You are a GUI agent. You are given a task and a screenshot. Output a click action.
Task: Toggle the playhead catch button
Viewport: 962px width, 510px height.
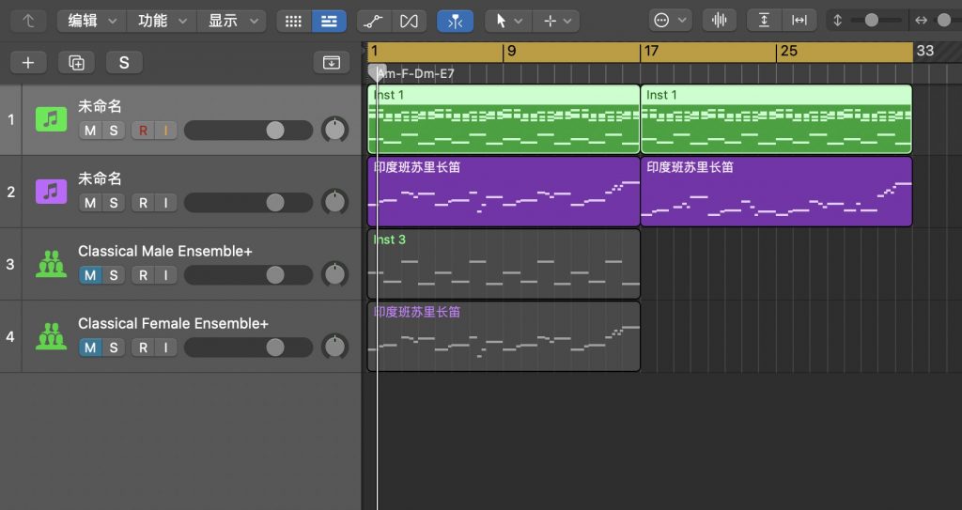455,21
